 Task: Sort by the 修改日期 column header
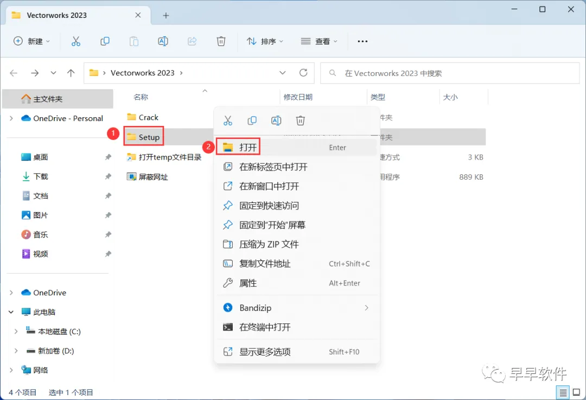tap(298, 97)
